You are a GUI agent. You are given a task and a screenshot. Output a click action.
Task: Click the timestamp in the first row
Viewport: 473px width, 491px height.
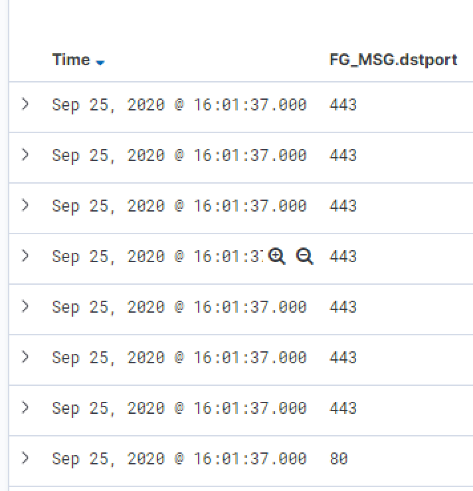(179, 104)
